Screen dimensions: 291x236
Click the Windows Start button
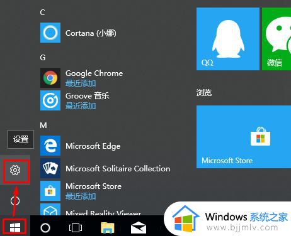(15, 228)
